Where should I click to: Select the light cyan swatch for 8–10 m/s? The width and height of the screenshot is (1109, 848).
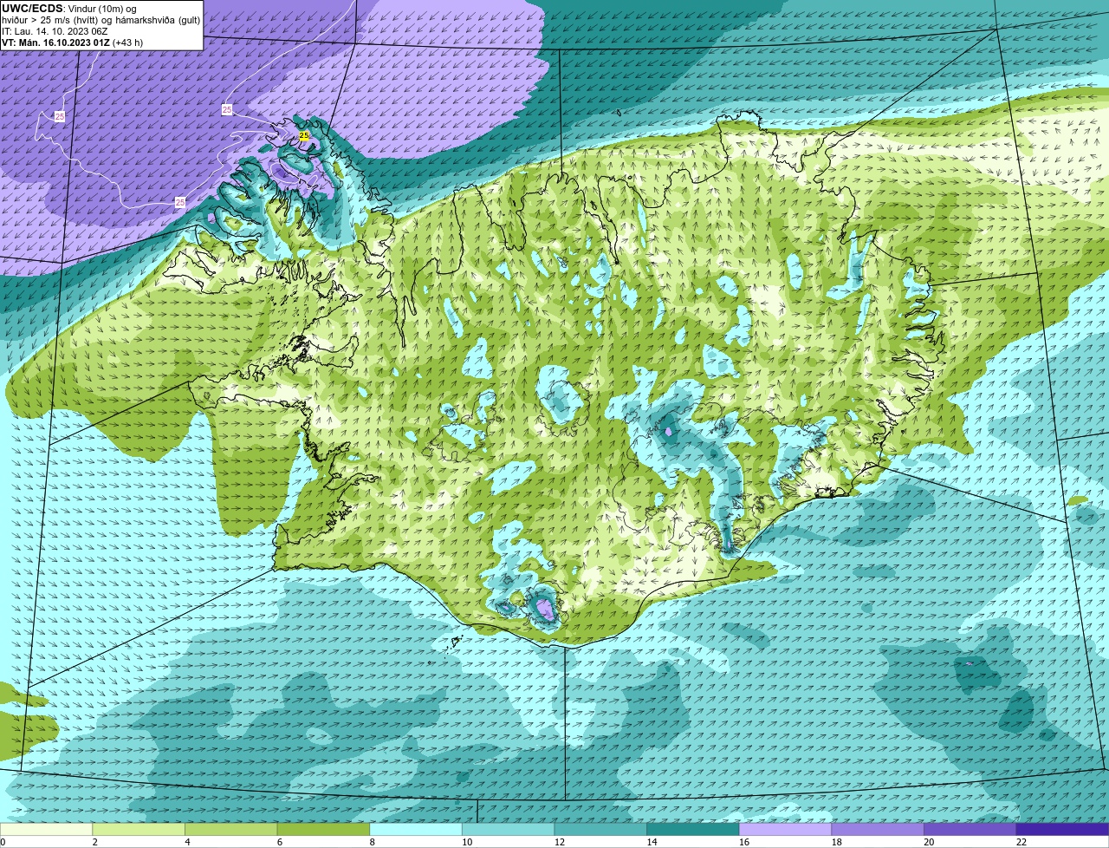(416, 829)
